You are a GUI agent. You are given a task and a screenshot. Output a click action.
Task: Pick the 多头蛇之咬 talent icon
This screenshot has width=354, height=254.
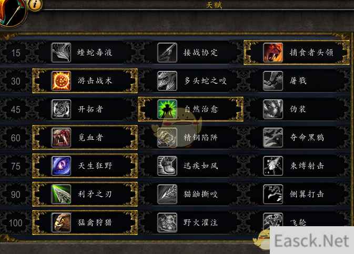[x=167, y=81]
